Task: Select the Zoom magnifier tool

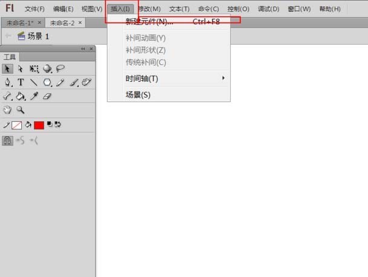Action: [x=21, y=110]
